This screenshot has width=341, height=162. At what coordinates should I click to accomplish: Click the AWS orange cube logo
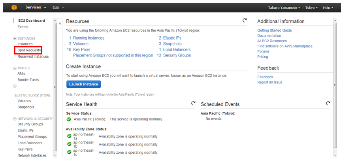tap(14, 8)
